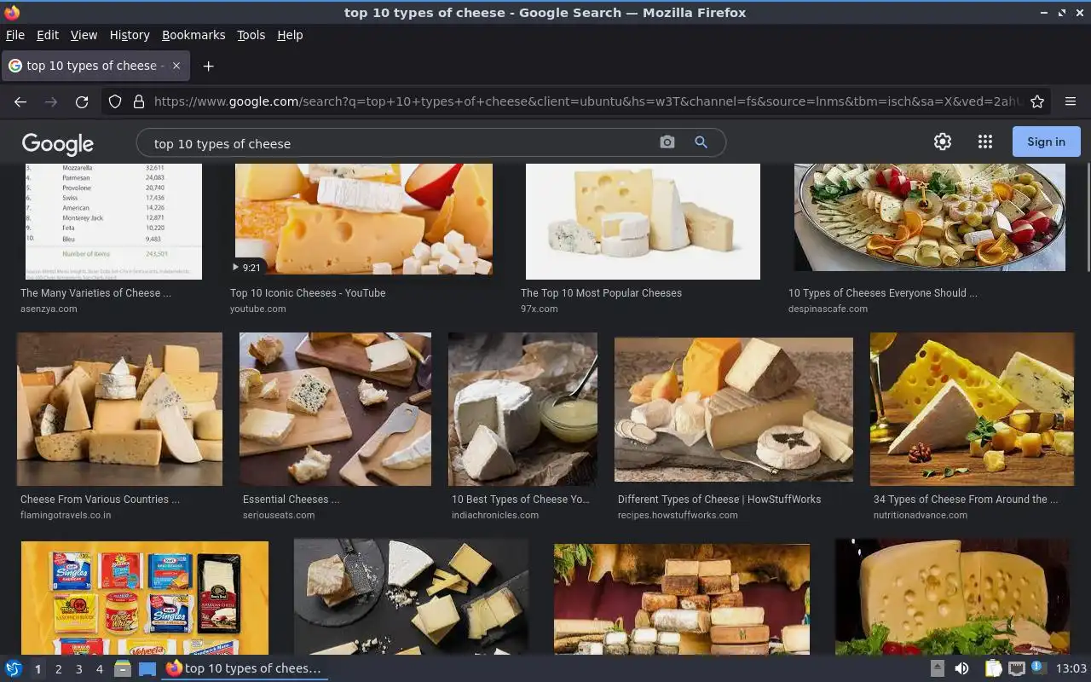
Task: Click the network tray icon
Action: click(1016, 668)
